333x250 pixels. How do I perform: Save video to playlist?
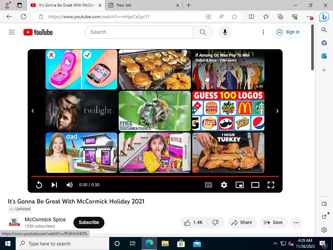(273, 223)
